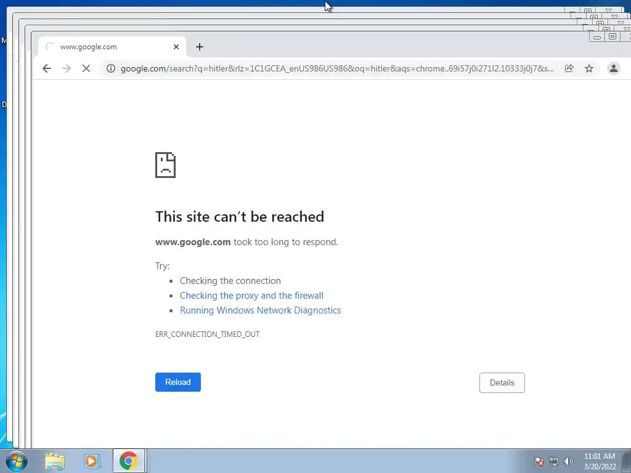Screen dimensions: 631x473
Task: Click the sad page error icon
Action: 165,165
